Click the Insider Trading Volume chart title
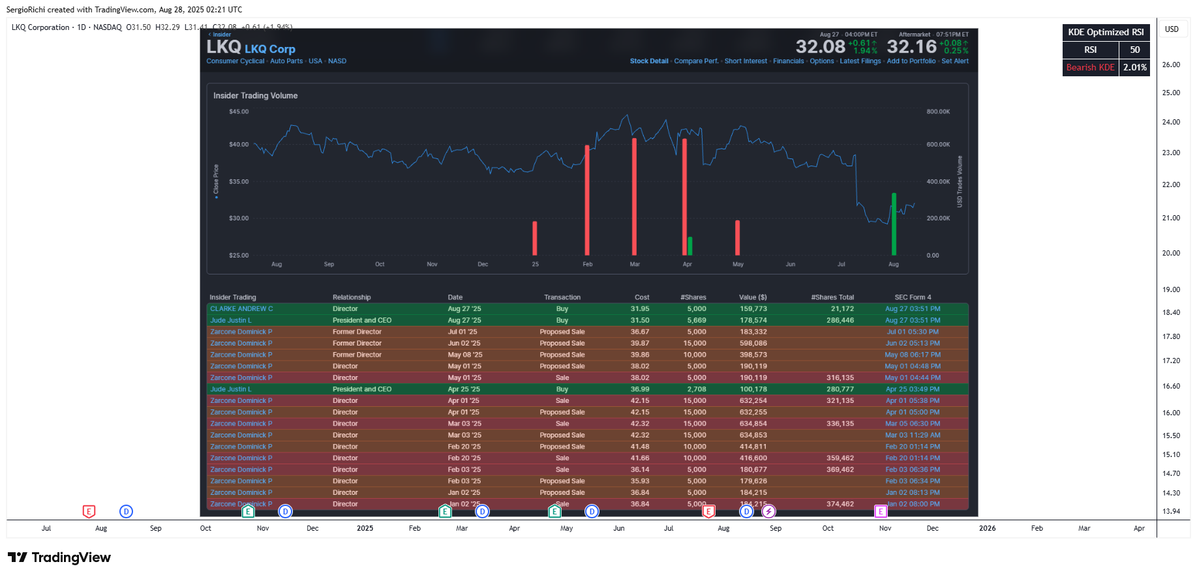Viewport: 1197px width, 577px height. [x=255, y=96]
